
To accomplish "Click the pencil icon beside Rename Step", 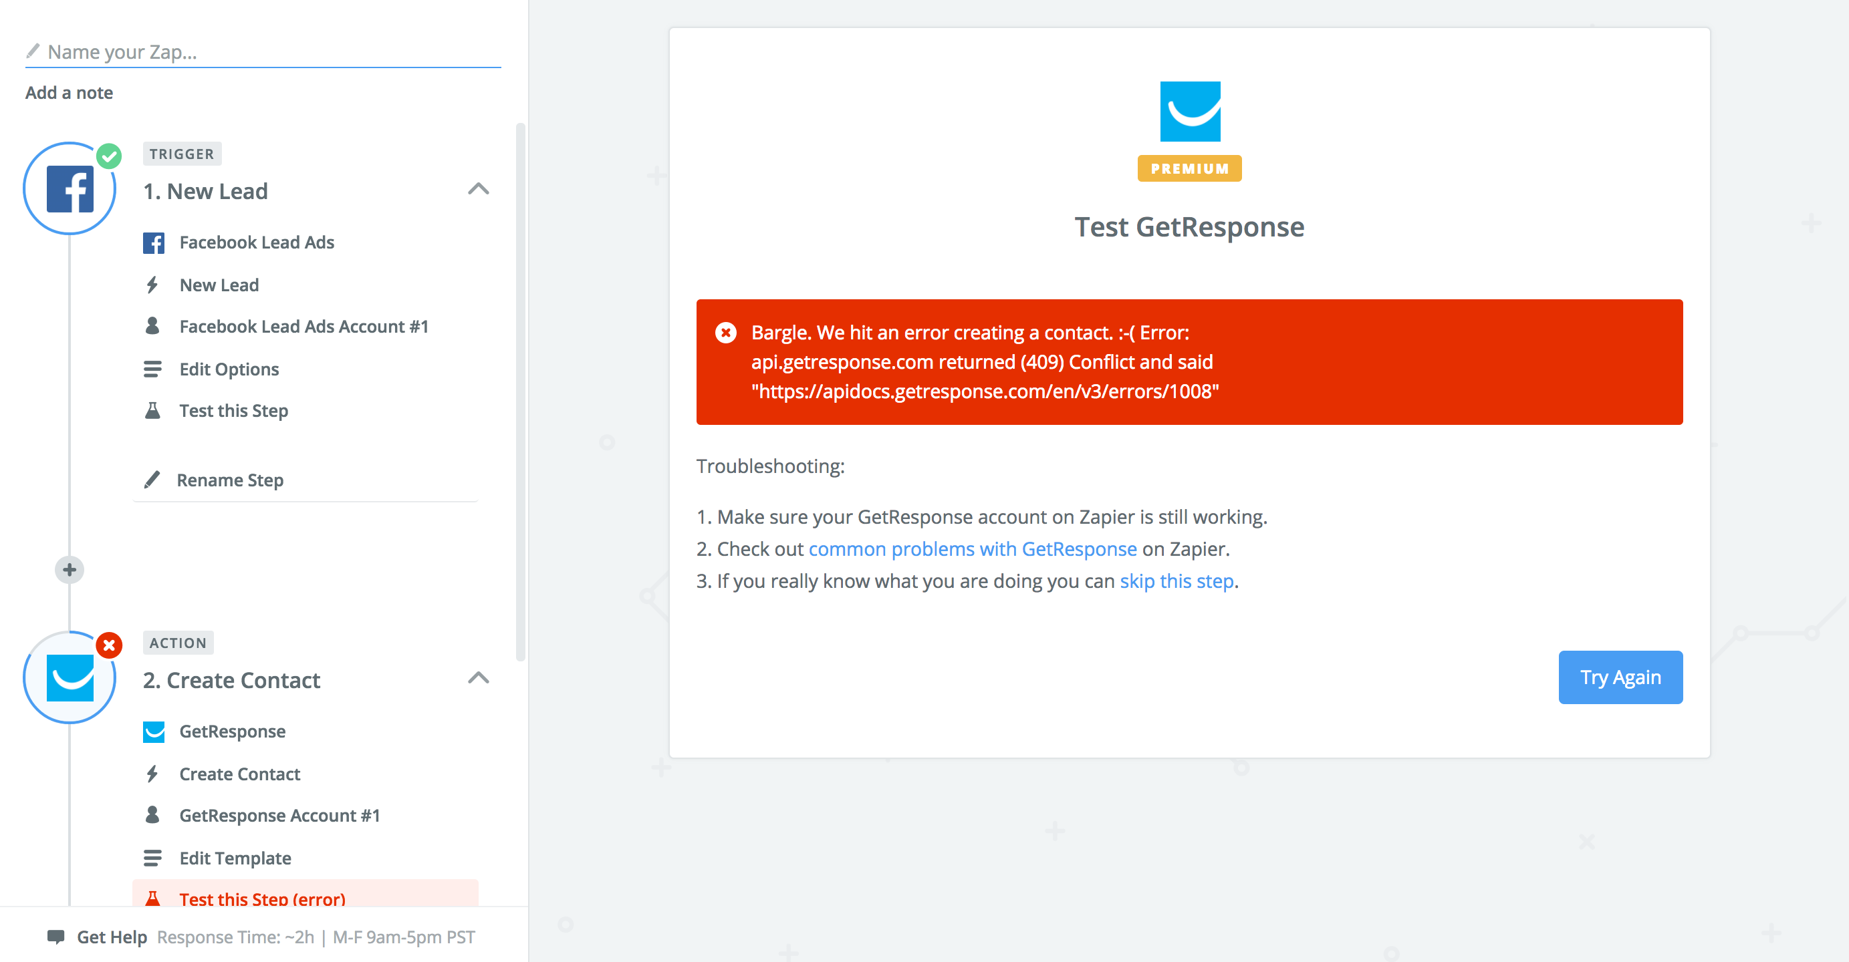I will coord(152,480).
